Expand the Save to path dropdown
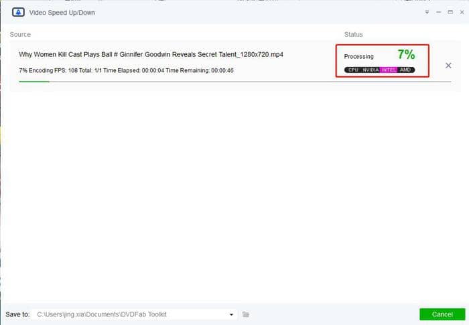469x325 pixels. pos(231,314)
